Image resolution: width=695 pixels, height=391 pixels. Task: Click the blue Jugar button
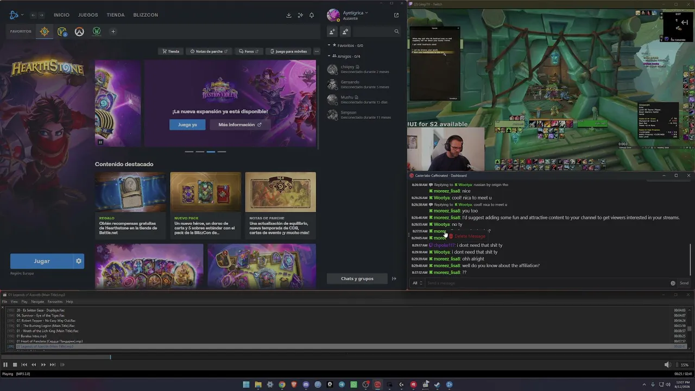pos(41,261)
